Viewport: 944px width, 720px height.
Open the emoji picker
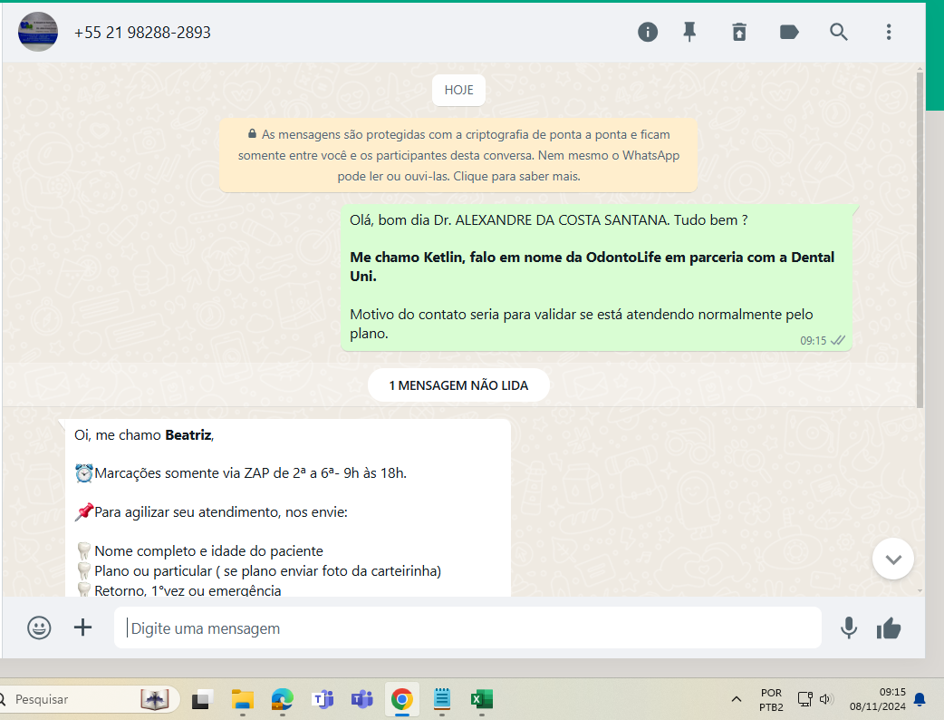pos(39,628)
